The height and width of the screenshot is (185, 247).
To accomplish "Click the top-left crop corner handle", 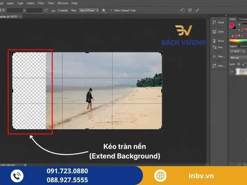I will (x=14, y=53).
